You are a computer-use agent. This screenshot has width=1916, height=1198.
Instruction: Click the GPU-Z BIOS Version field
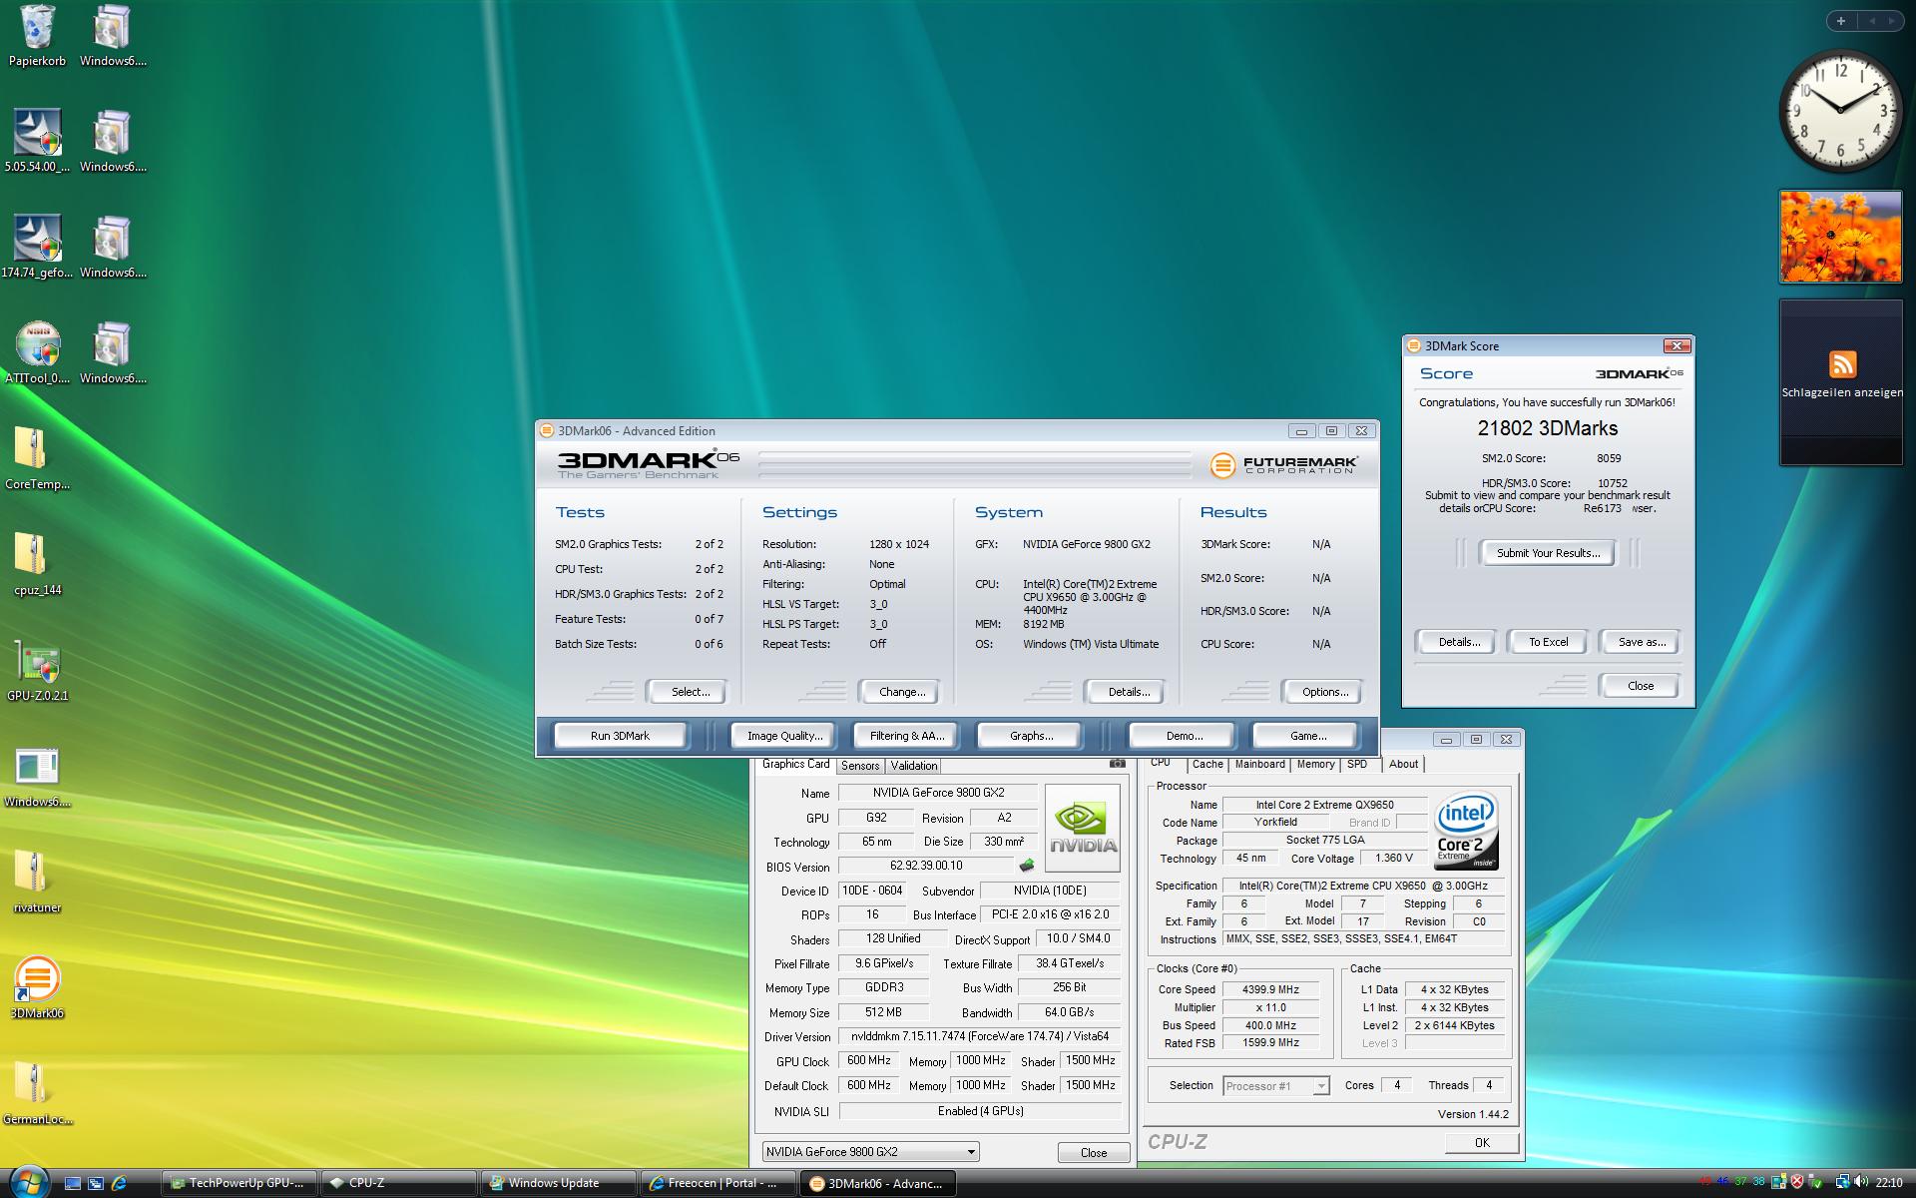[926, 866]
